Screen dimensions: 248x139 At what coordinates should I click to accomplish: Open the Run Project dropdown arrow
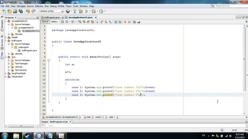click(90, 11)
